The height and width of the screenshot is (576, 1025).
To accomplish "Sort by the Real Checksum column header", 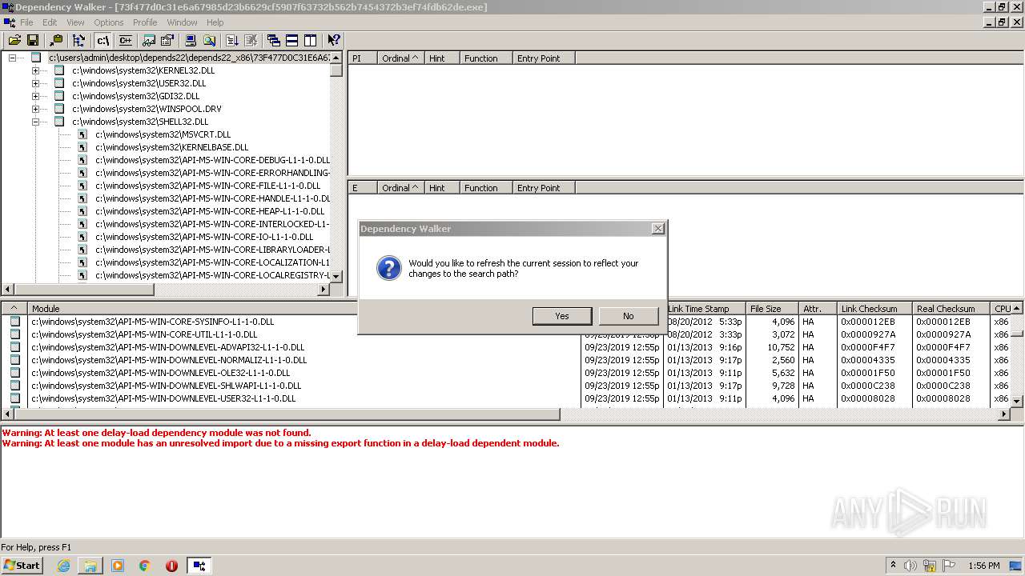I will (x=951, y=308).
